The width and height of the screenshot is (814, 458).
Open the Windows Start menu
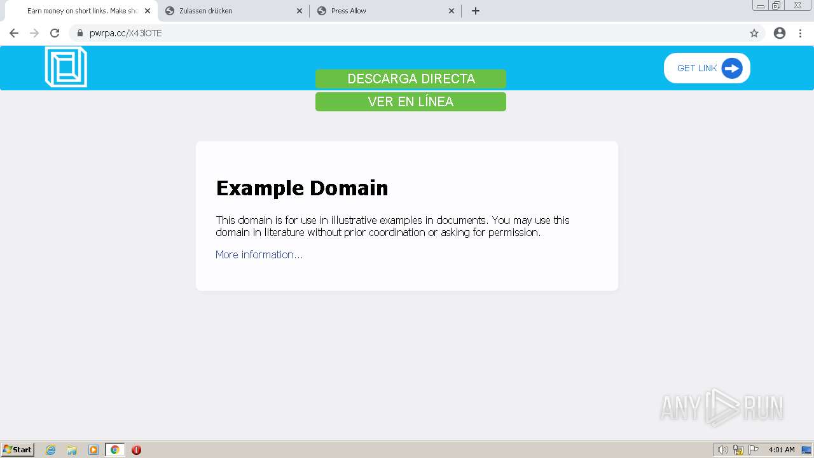click(18, 449)
